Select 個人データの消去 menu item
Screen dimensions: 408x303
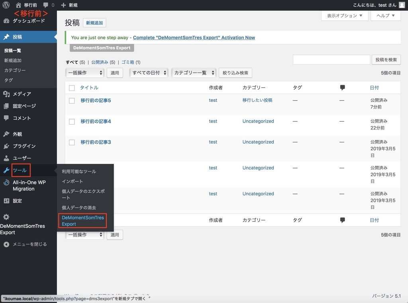pos(79,208)
